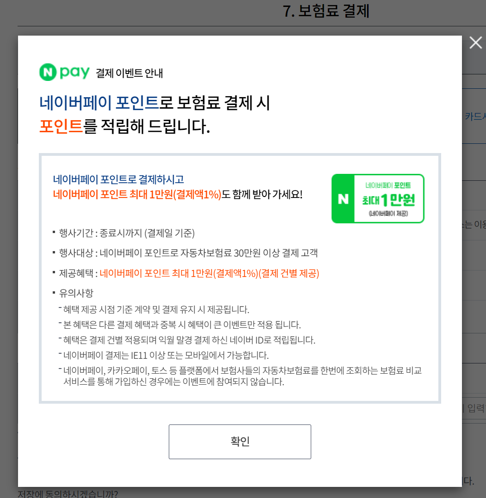Viewport: 486px width, 498px height.
Task: Click the 7. 보험료 결제 page heading
Action: click(326, 11)
